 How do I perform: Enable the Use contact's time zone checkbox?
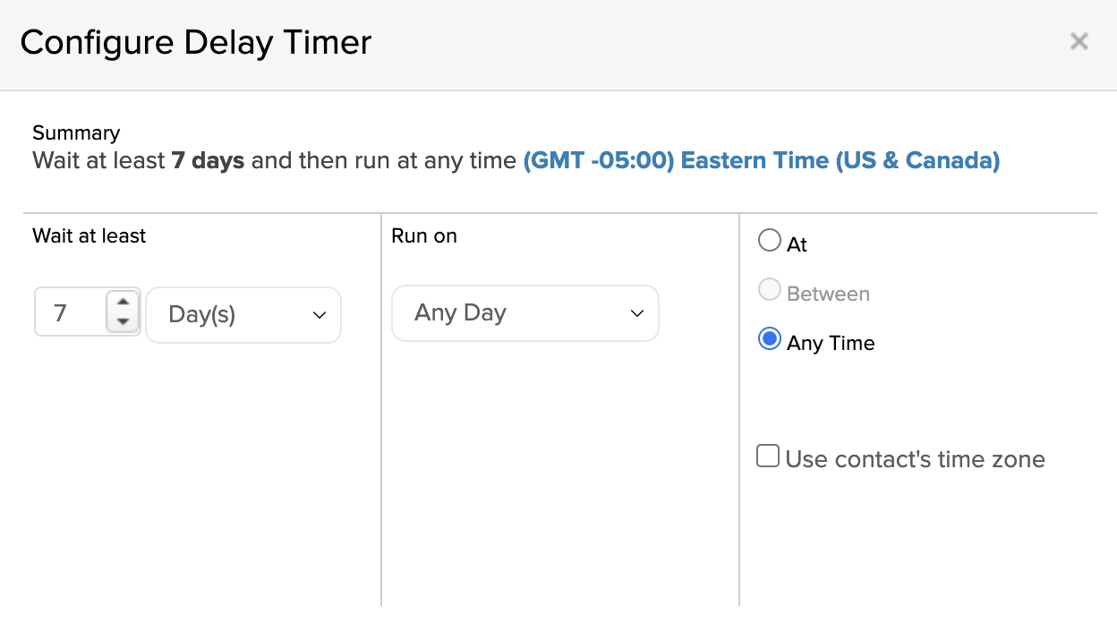(768, 456)
